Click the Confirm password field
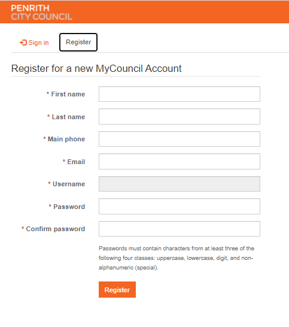289x327 pixels. 180,229
